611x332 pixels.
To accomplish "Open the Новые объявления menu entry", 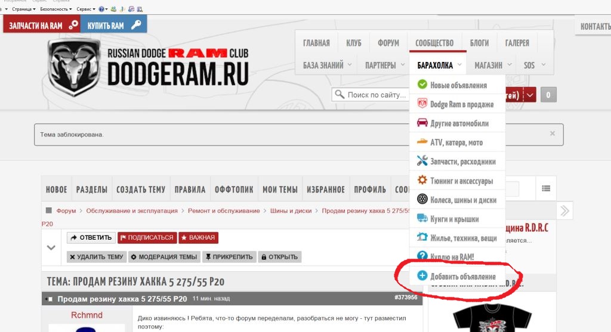I will tap(458, 85).
